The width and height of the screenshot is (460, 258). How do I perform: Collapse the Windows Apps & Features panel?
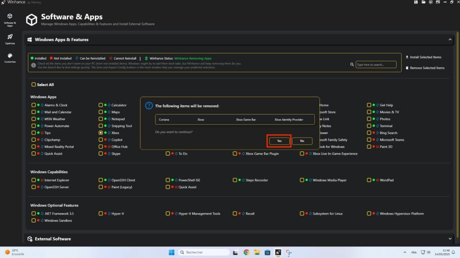[x=450, y=39]
